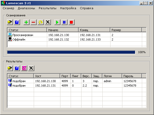Click password 12345678 in the admin row

130,81
